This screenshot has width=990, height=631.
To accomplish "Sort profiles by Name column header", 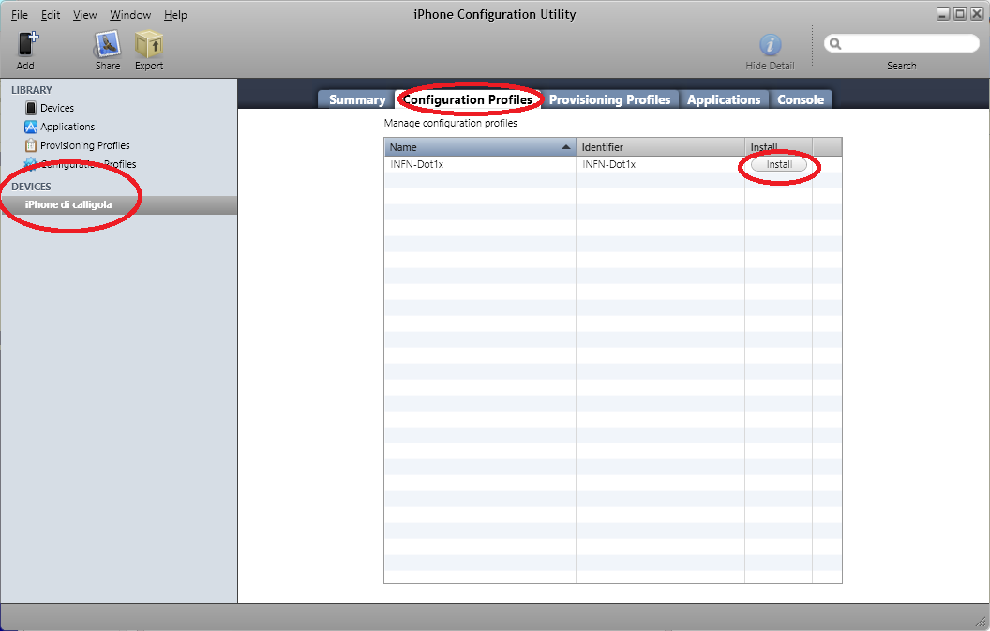I will (x=480, y=147).
